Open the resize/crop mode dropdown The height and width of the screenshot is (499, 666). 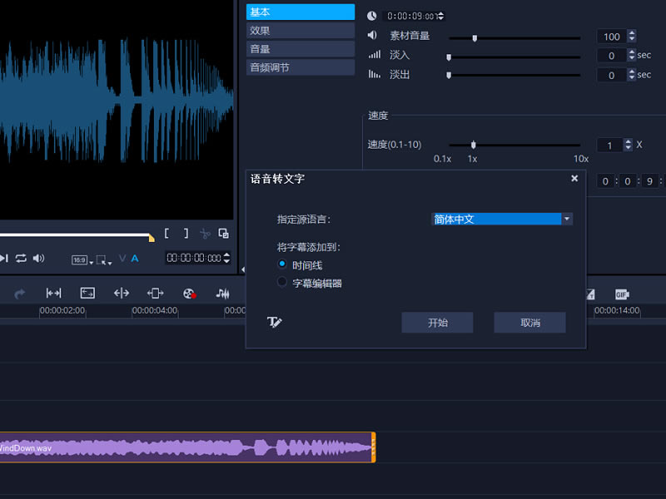pyautogui.click(x=103, y=259)
